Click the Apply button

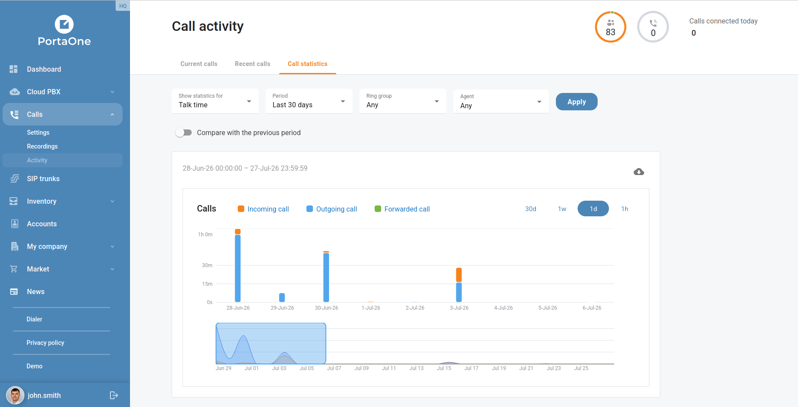(576, 102)
